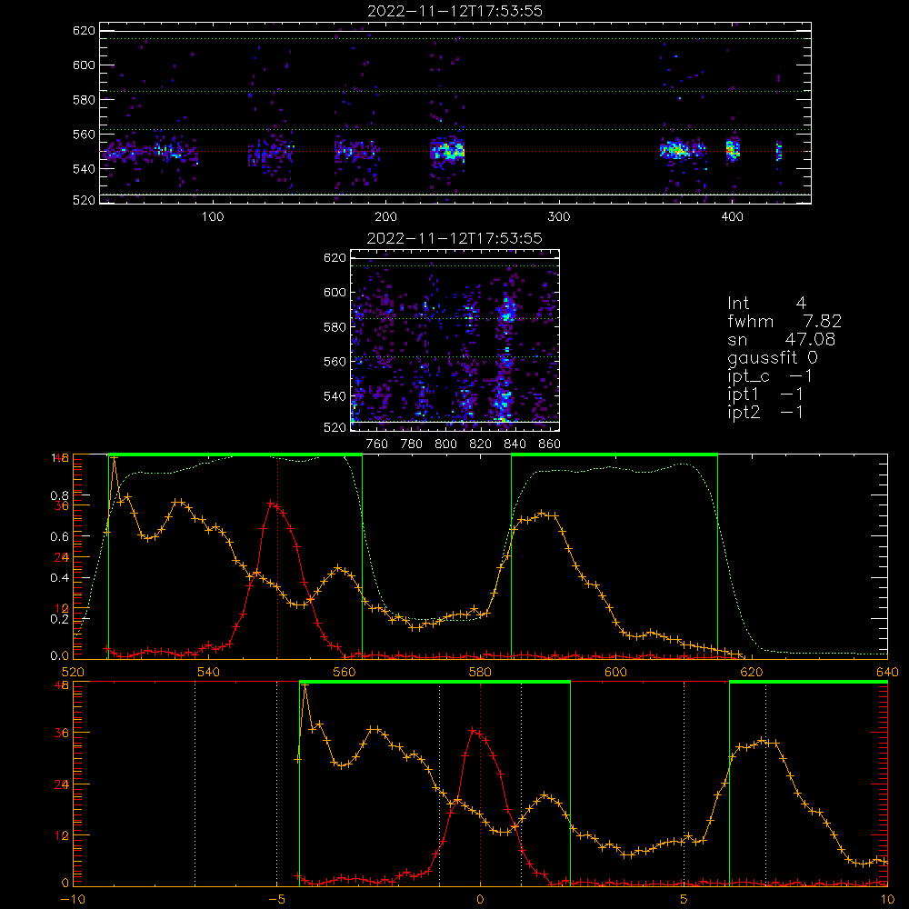Click the red curve peak near 550 in profile plot

point(271,504)
